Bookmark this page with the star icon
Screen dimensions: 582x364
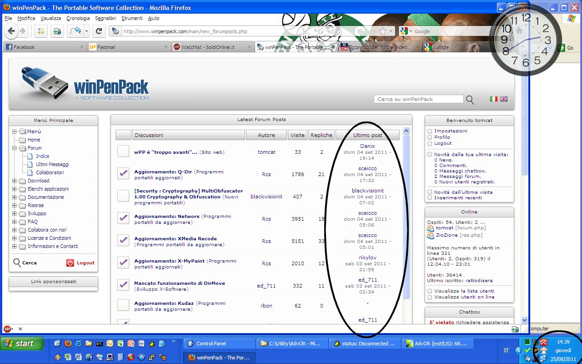[x=383, y=31]
